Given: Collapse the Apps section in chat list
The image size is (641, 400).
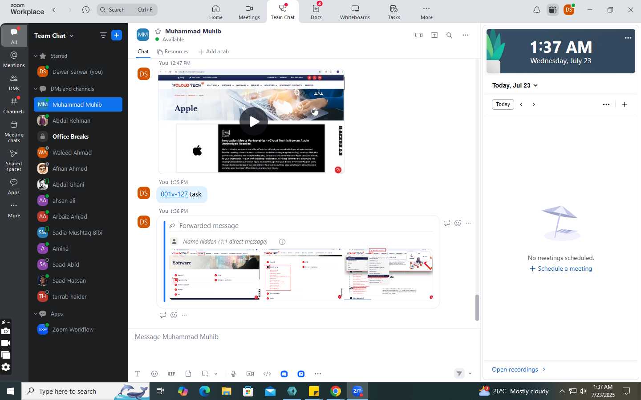Looking at the screenshot, I should pos(36,314).
